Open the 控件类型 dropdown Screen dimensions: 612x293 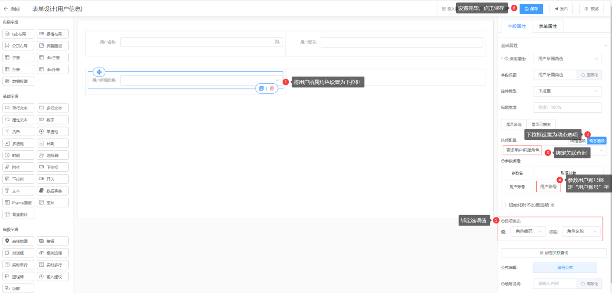point(568,91)
